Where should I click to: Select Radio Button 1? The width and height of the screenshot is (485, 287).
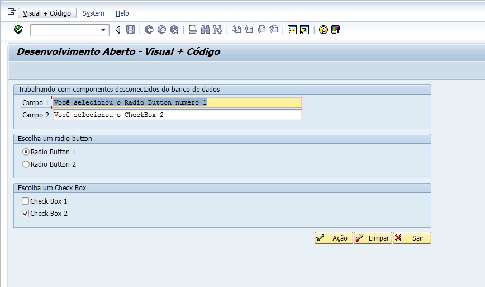(26, 152)
